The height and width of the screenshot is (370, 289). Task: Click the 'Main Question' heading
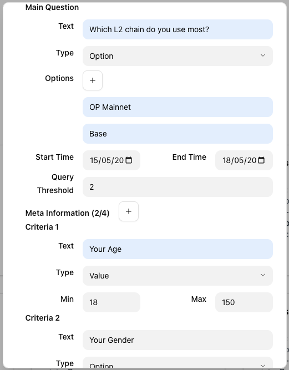click(52, 7)
